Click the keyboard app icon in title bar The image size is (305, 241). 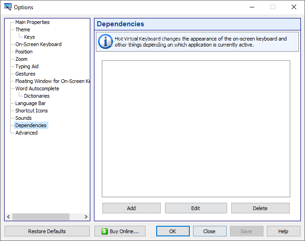tap(7, 7)
